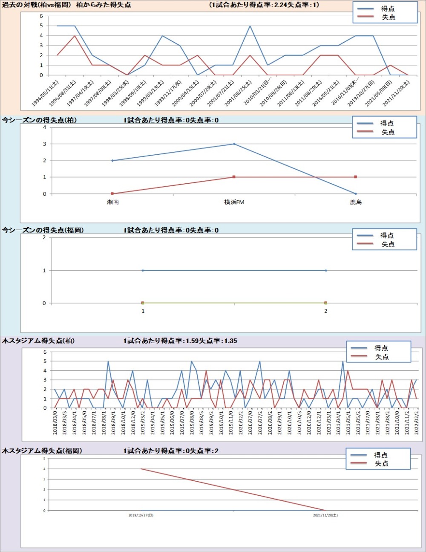Select the 2019/10/27(日) axis label in bottom chart

tap(141, 515)
